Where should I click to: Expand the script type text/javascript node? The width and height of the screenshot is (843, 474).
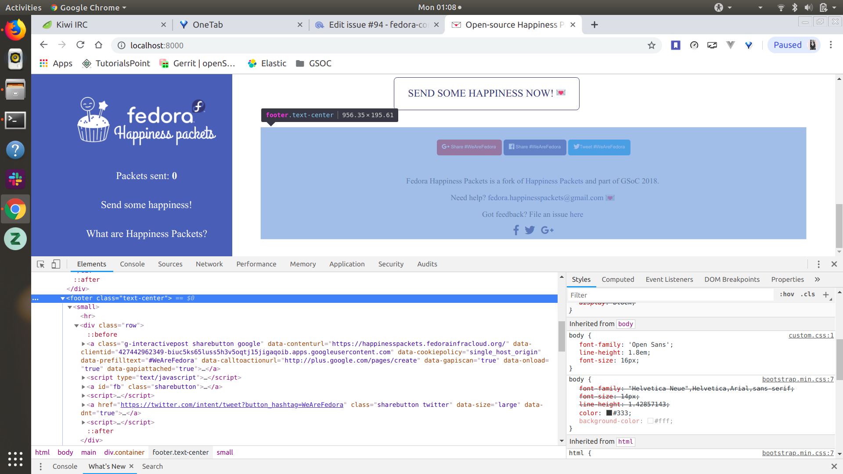coord(83,378)
